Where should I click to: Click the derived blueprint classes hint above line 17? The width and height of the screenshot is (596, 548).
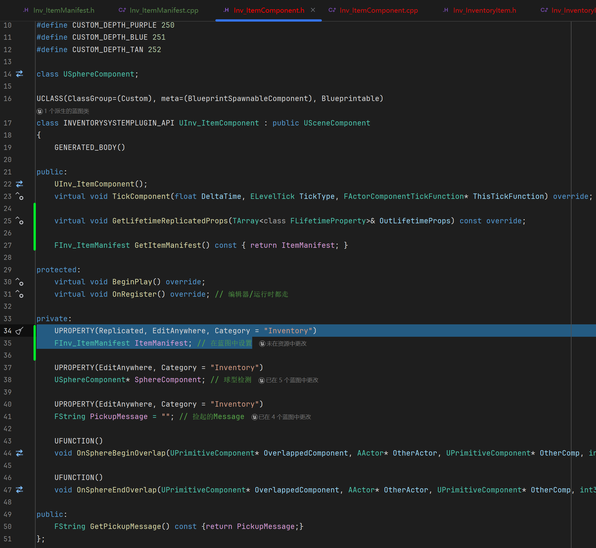tap(66, 111)
